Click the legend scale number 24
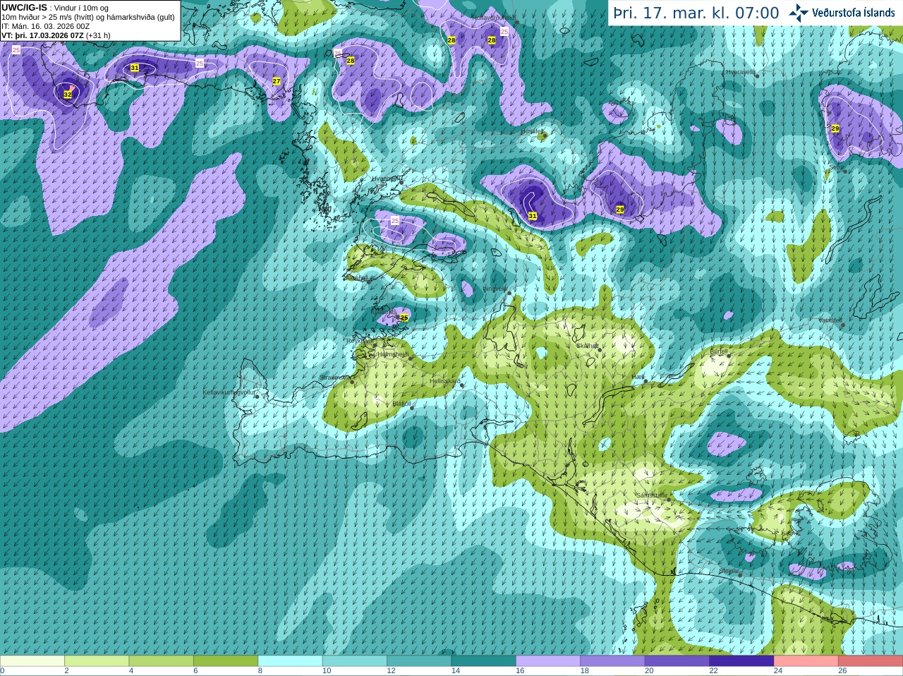Image resolution: width=903 pixels, height=676 pixels. point(778,671)
